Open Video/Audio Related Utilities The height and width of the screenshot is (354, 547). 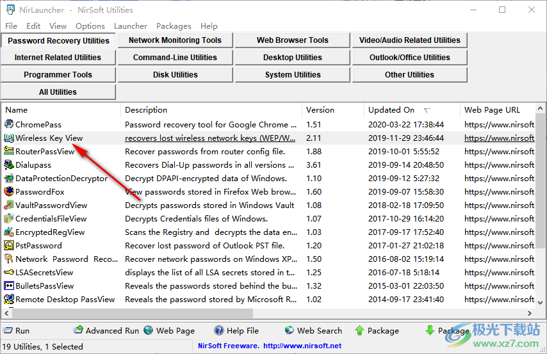409,40
